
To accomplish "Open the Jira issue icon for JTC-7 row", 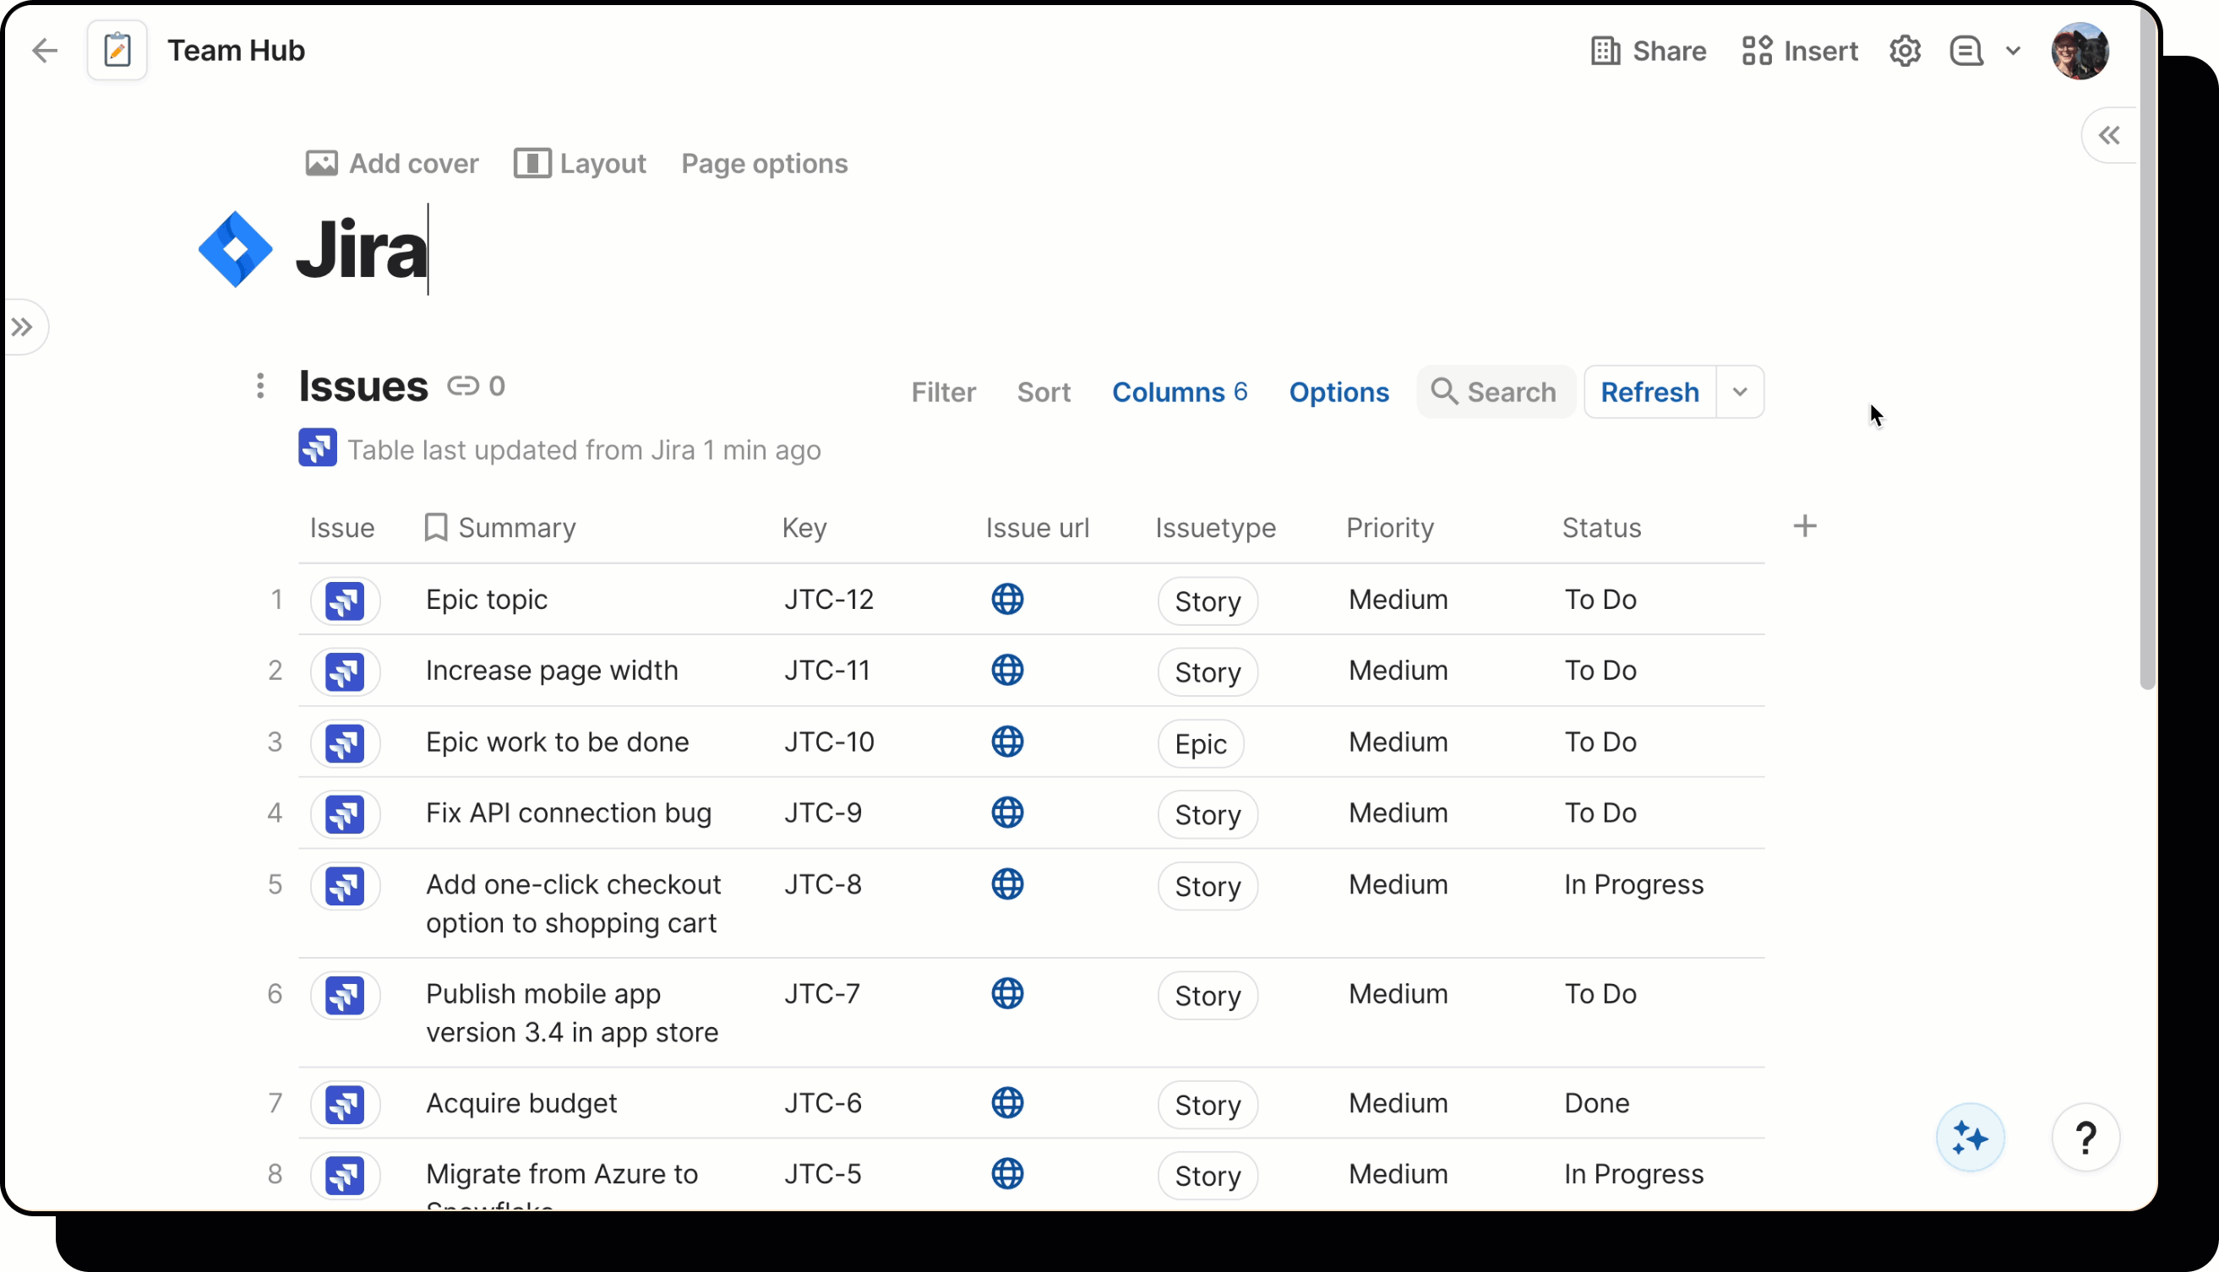I will pyautogui.click(x=346, y=995).
